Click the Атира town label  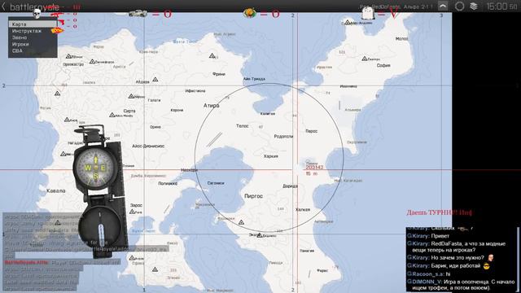(212, 105)
